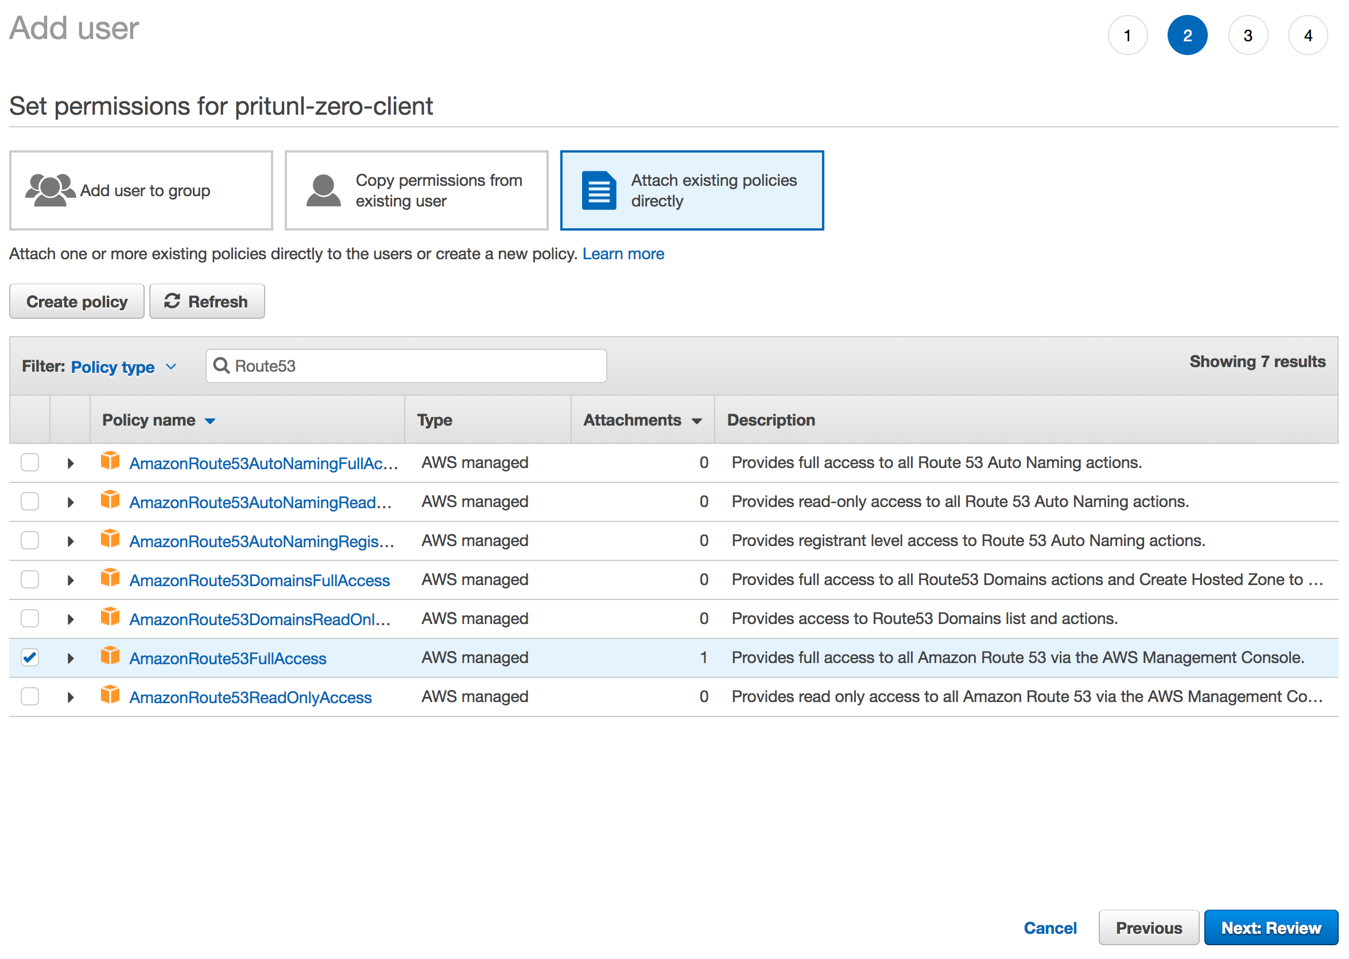Go to wizard step 1
Viewport: 1349px width, 959px height.
click(1127, 36)
